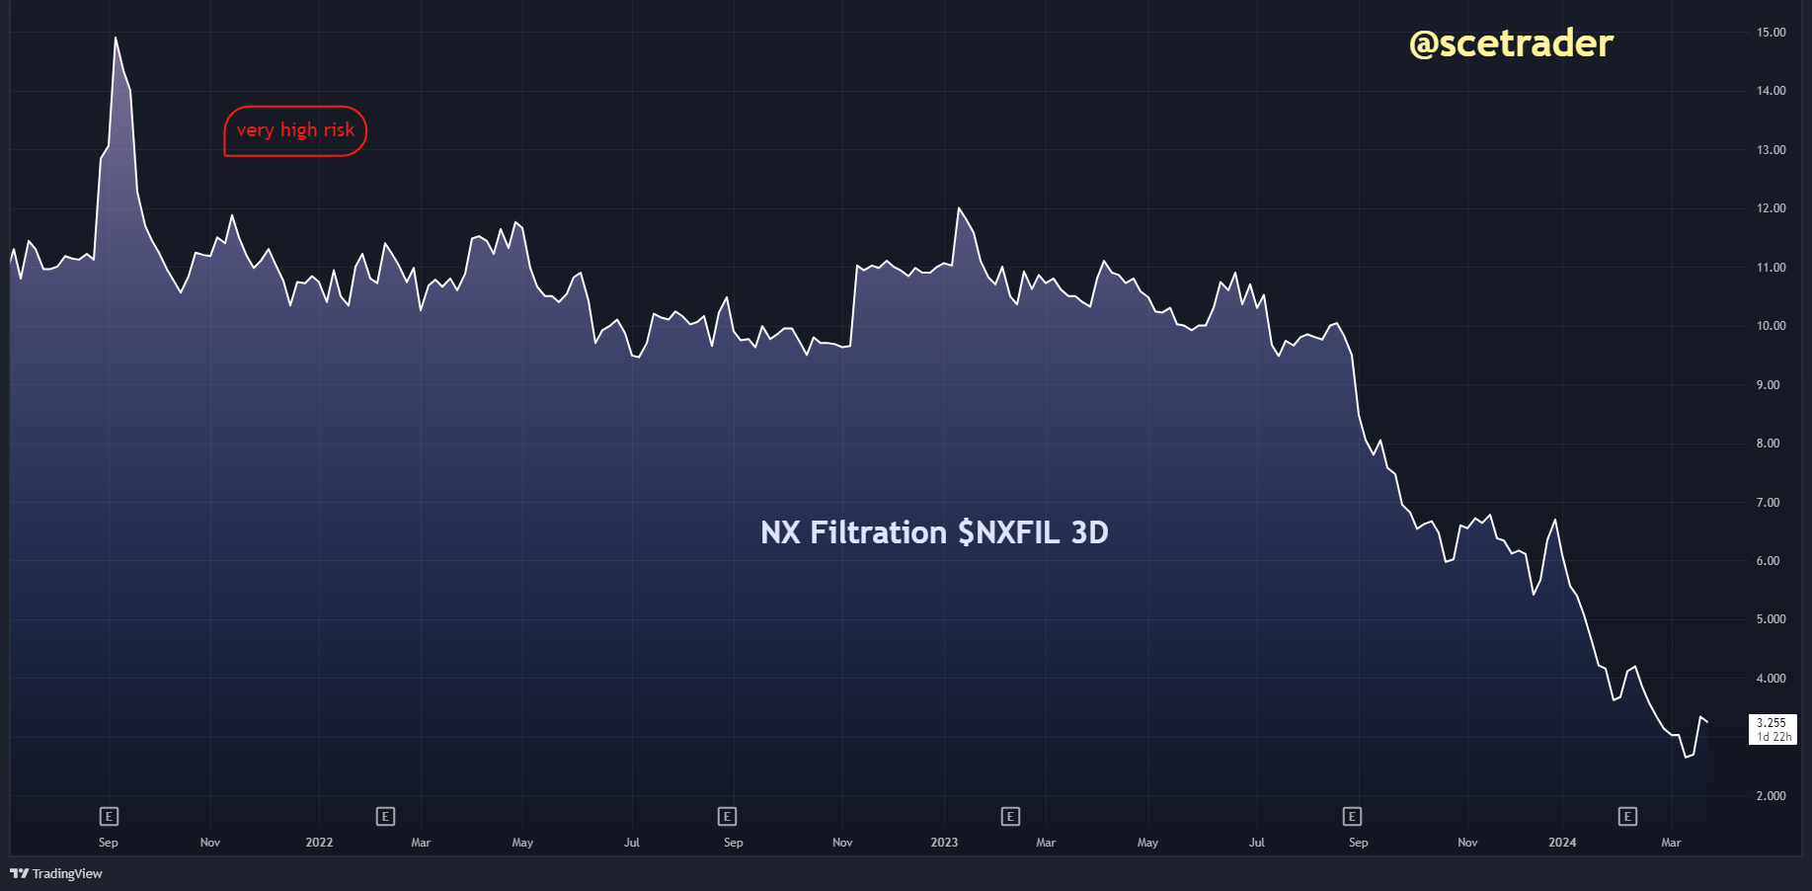Click the 11.00 price axis label
Screen dimensions: 1812x891
[x=1772, y=268]
